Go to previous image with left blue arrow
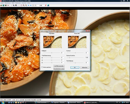The width and height of the screenshot is (130, 104). (28, 5)
